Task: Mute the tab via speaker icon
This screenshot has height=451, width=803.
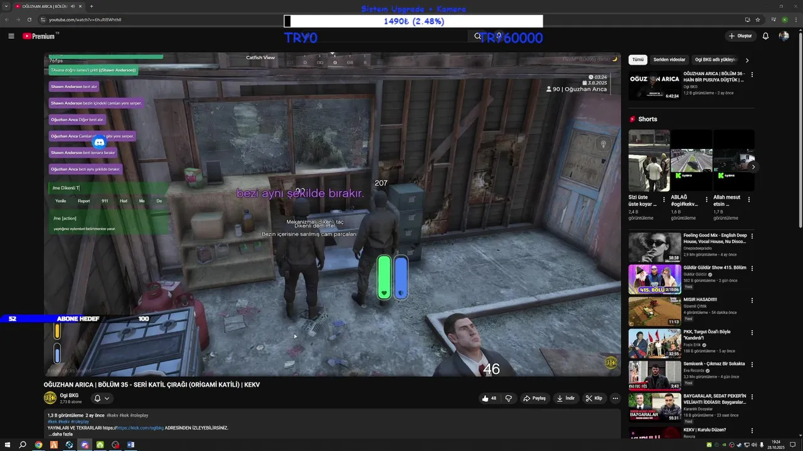Action: pos(73,6)
